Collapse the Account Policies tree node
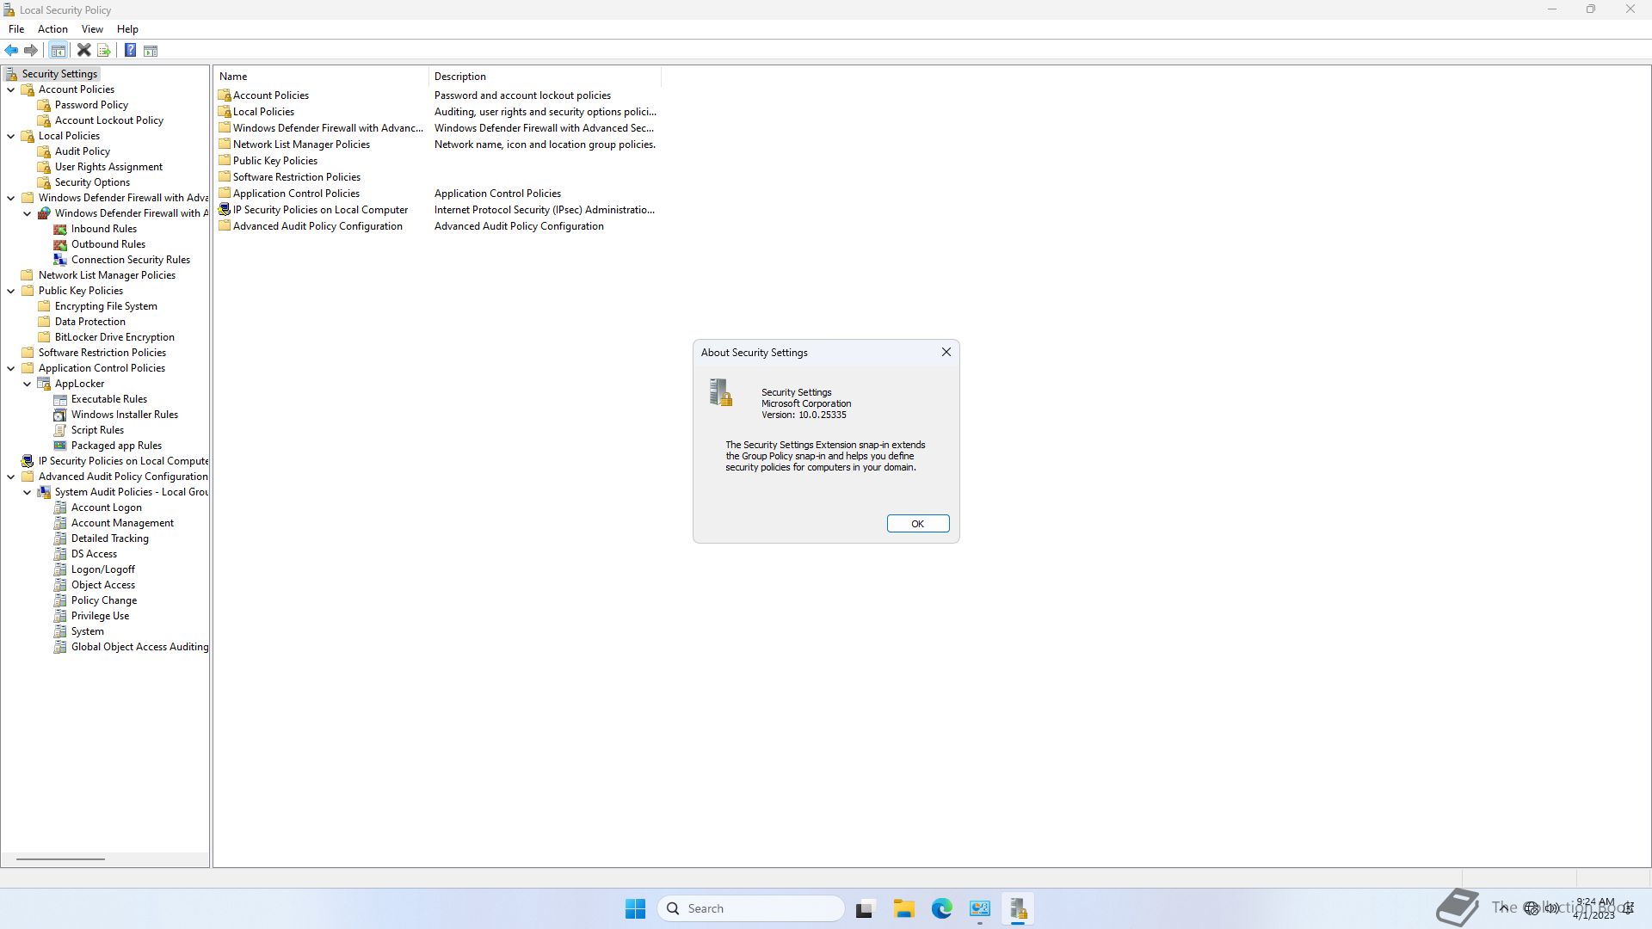Image resolution: width=1652 pixels, height=929 pixels. pos(11,89)
